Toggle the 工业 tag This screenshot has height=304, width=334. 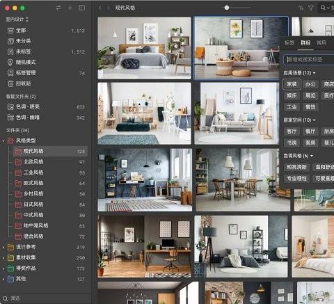292,107
